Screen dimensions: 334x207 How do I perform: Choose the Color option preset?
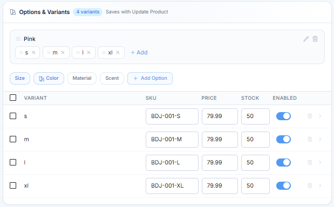coord(49,78)
